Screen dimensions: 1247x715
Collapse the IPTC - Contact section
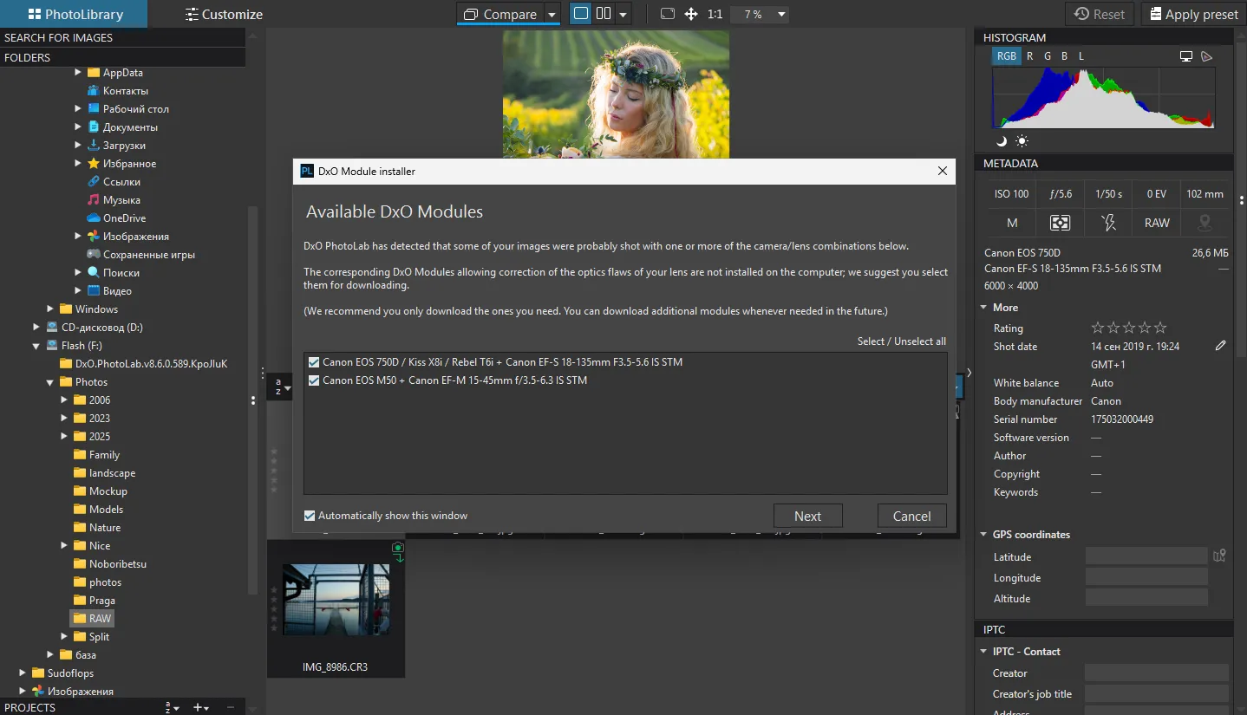click(x=983, y=651)
